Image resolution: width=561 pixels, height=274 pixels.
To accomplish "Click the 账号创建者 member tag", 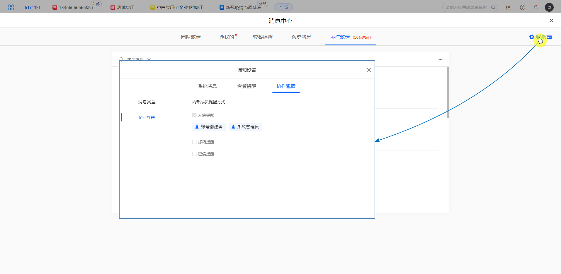I will click(209, 127).
